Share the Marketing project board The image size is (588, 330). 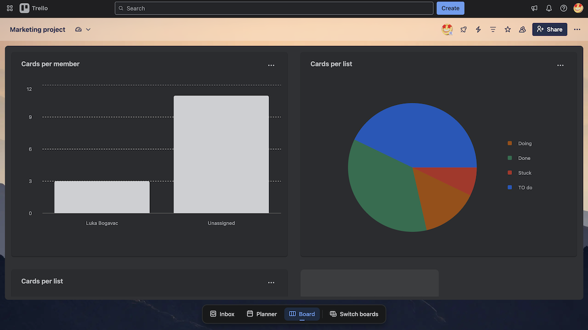(550, 29)
